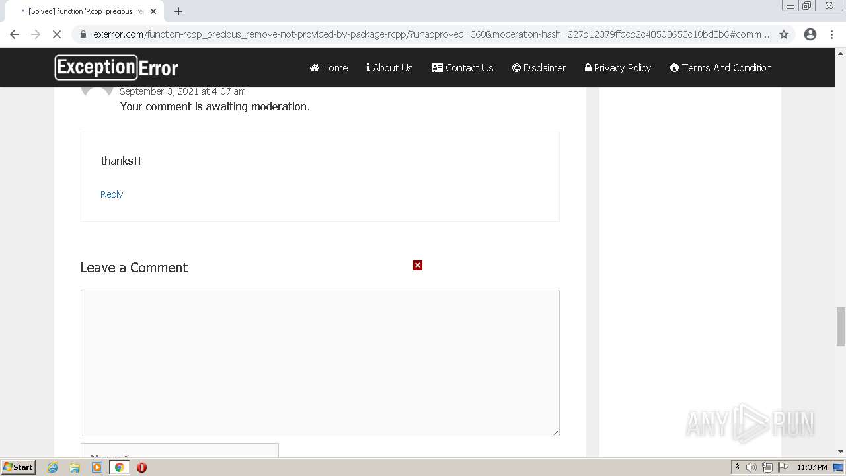Click the awaiting moderation notice text
This screenshot has width=846, height=476.
(x=215, y=106)
